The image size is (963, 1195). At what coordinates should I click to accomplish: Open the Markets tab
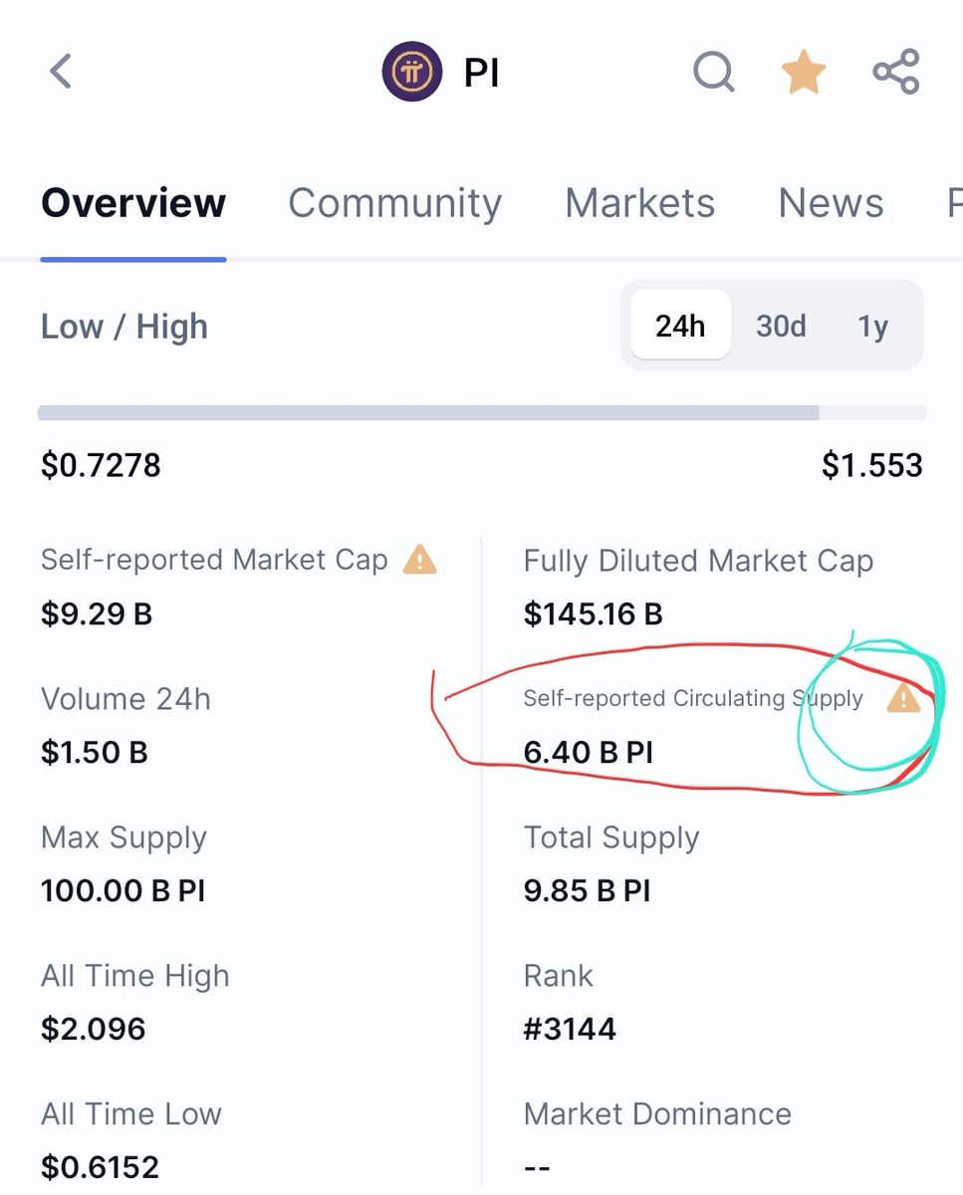click(639, 203)
